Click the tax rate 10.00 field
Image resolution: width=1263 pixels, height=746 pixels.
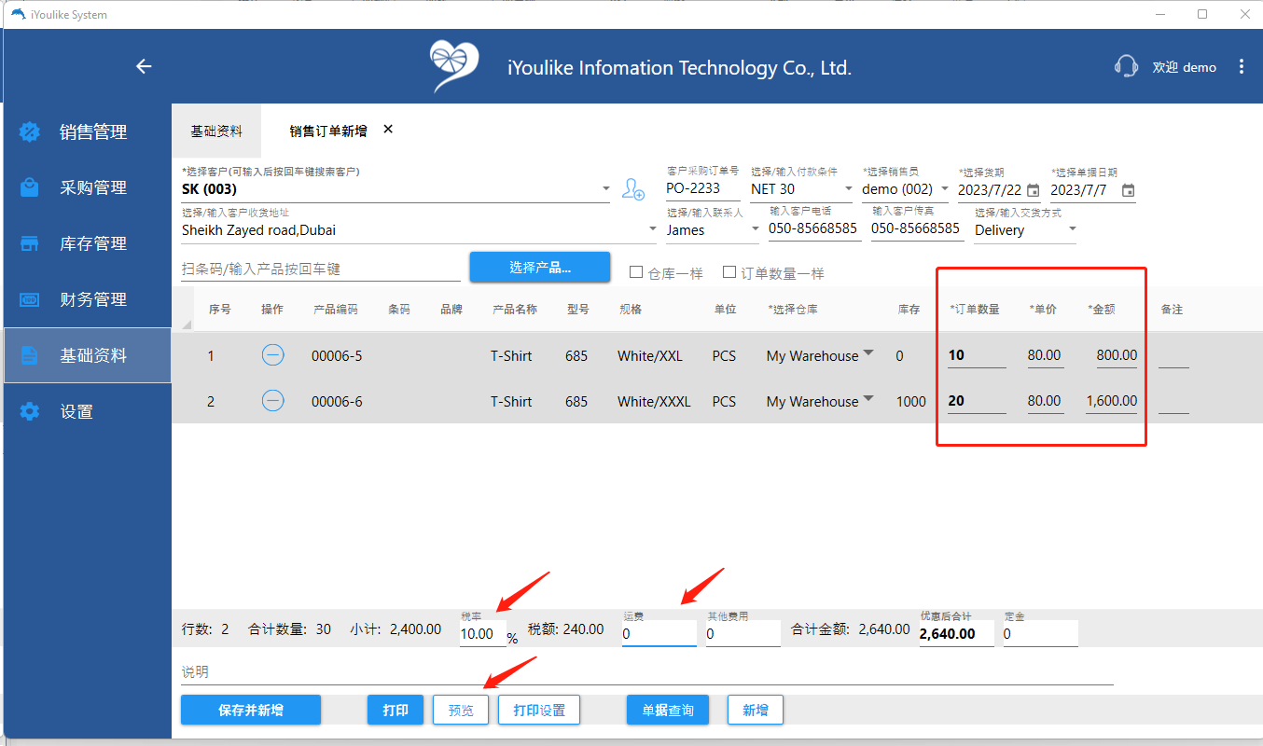483,633
